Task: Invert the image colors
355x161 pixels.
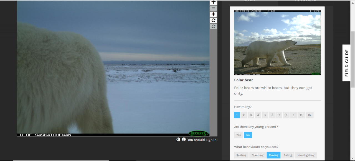Action: click(178, 139)
